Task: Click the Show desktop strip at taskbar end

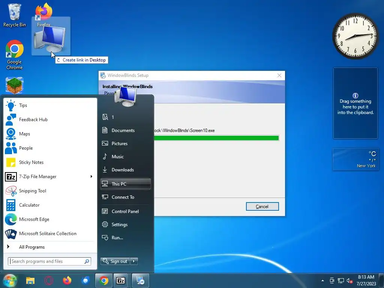Action: [382, 280]
